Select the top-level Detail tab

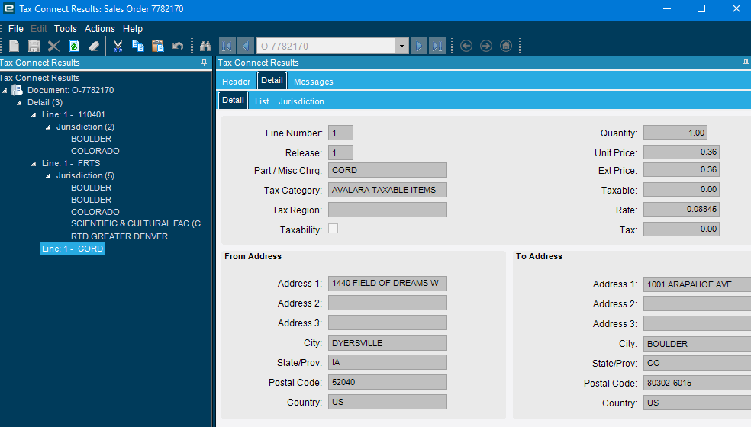pyautogui.click(x=272, y=80)
